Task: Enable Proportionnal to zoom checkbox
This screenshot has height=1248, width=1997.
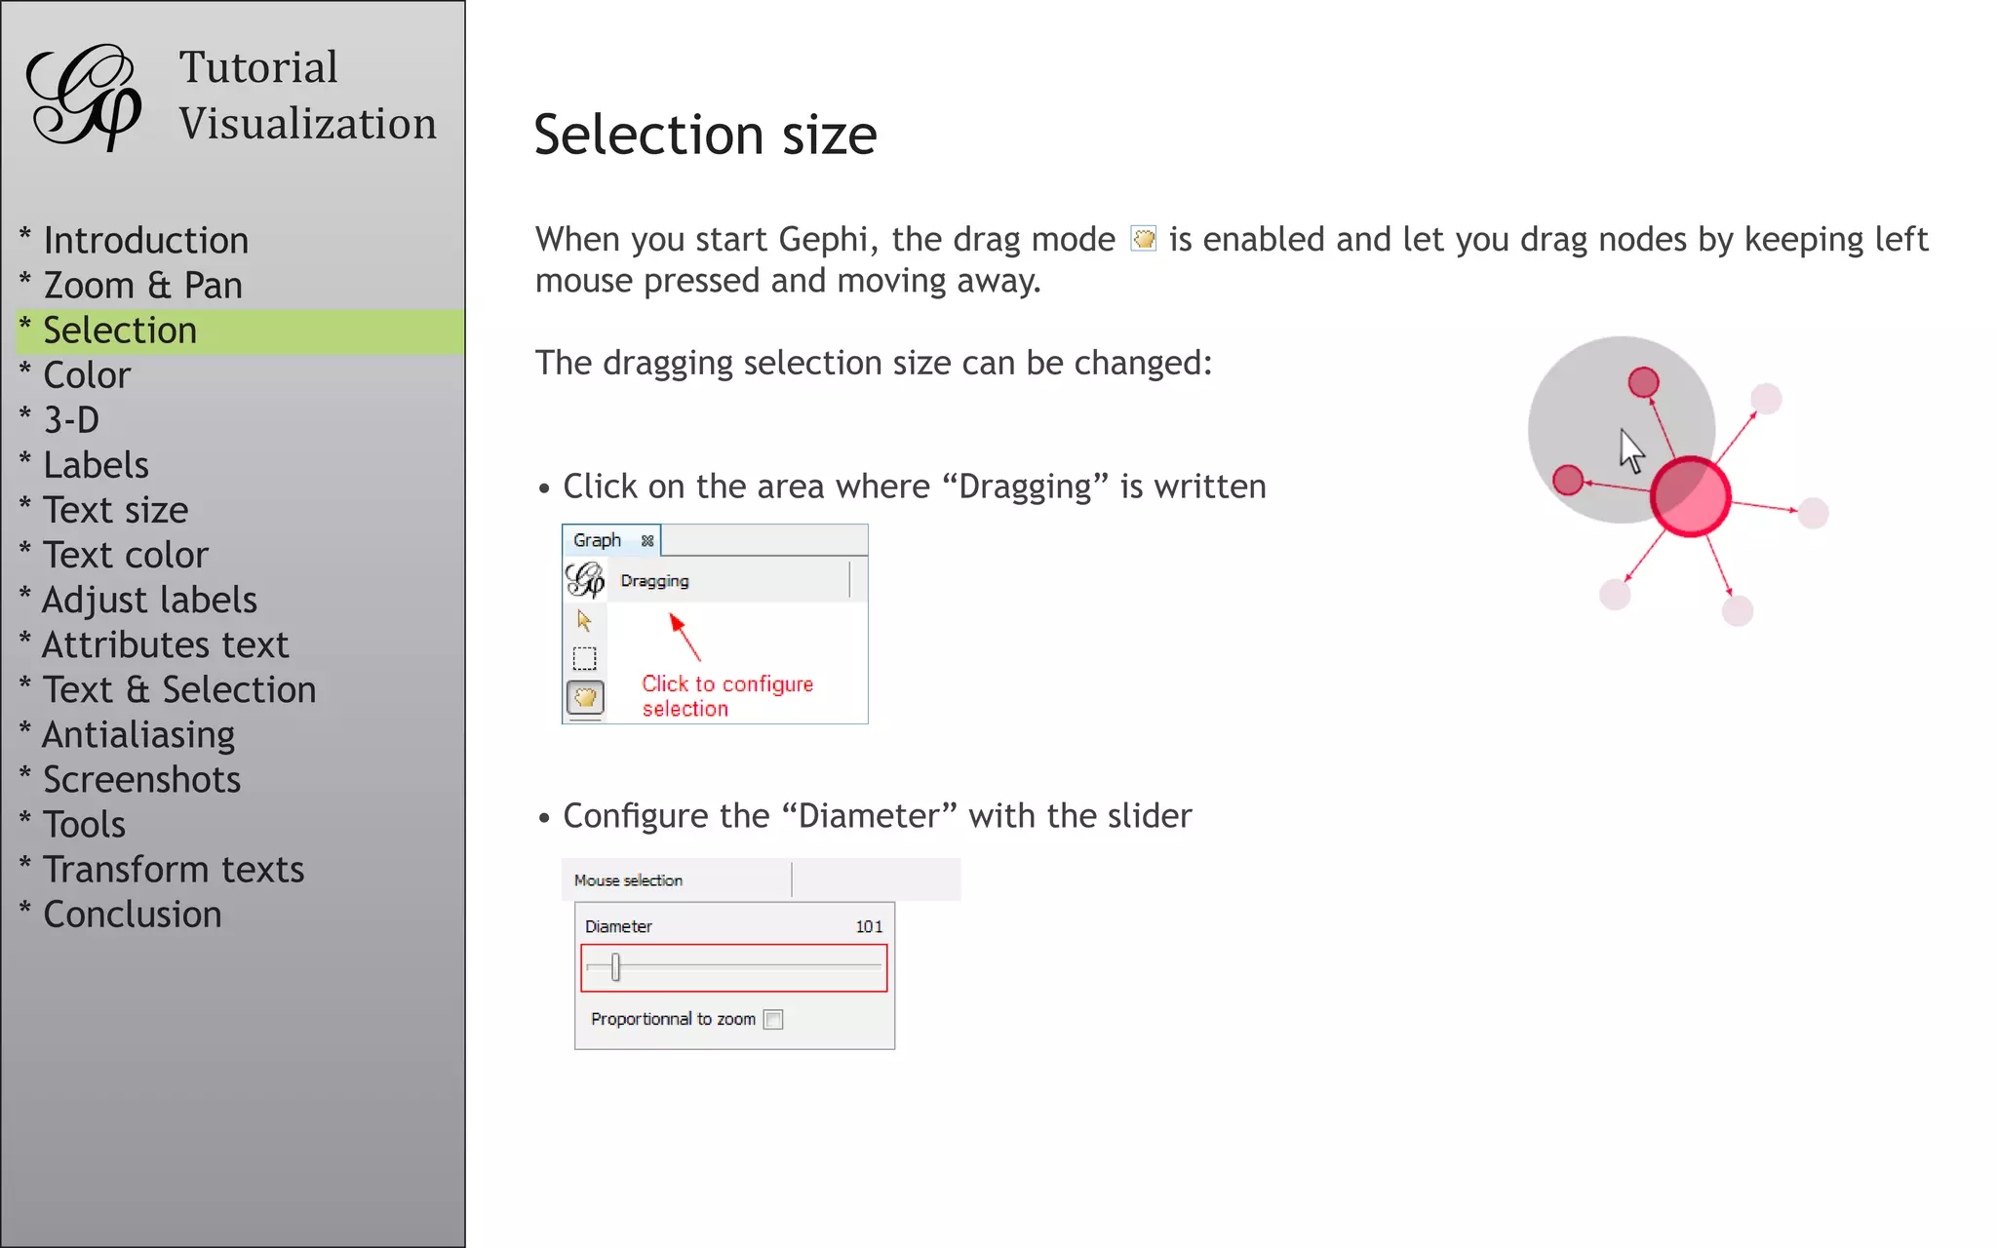Action: [773, 1019]
